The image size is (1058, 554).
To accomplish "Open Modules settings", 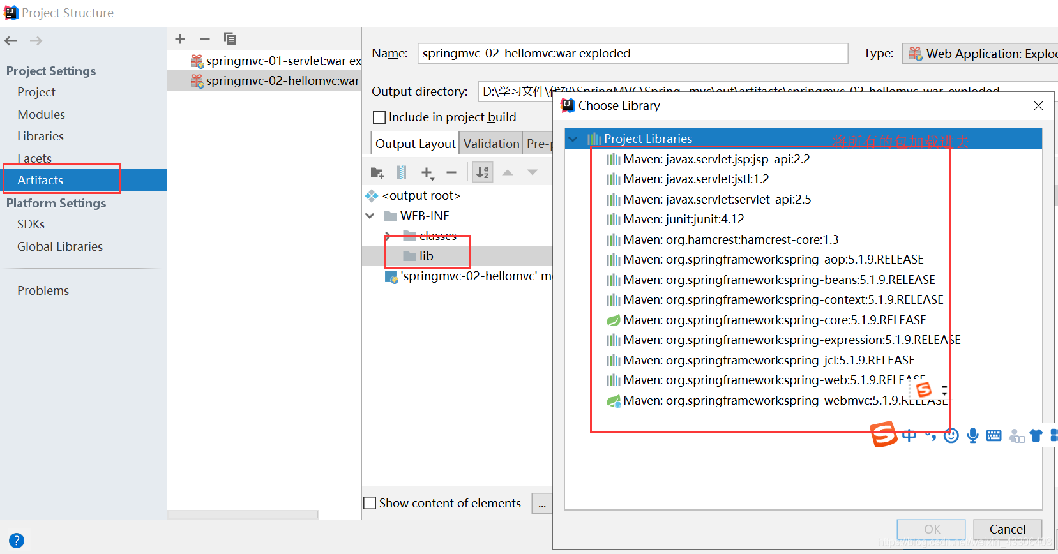I will [41, 114].
